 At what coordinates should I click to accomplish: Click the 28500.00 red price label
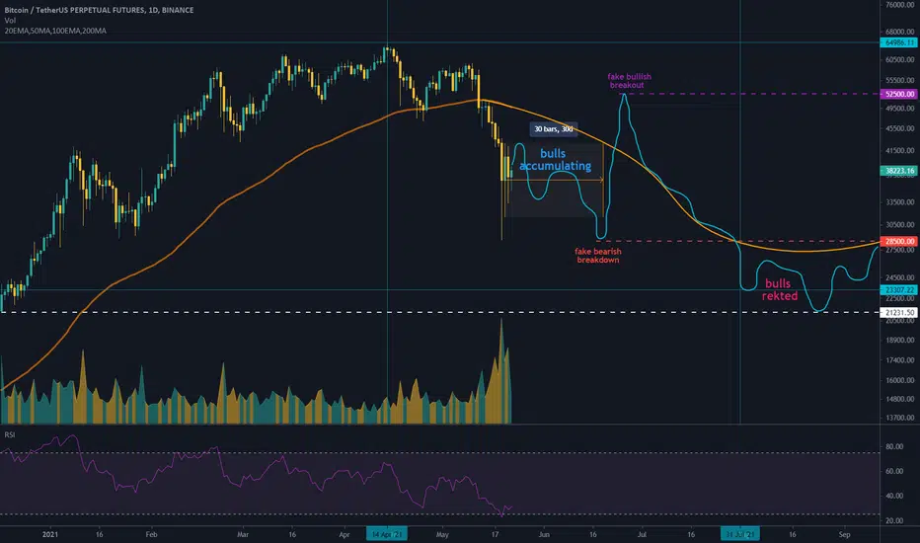point(899,241)
